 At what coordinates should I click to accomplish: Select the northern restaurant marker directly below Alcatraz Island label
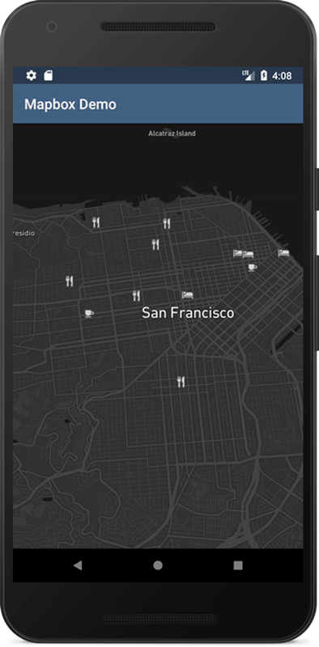(x=167, y=223)
